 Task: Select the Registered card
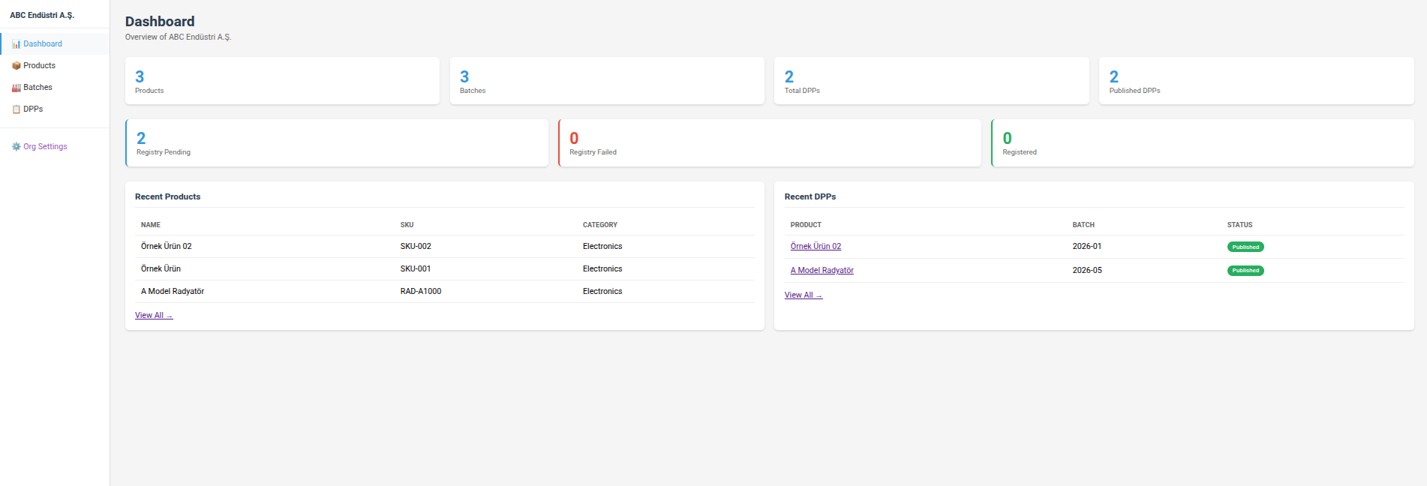1203,142
